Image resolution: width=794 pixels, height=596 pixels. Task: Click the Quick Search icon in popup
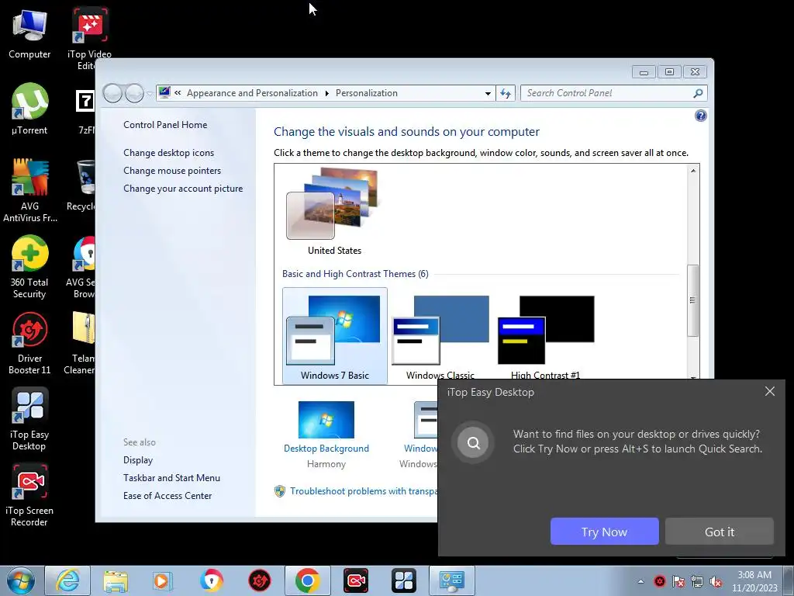pyautogui.click(x=473, y=443)
